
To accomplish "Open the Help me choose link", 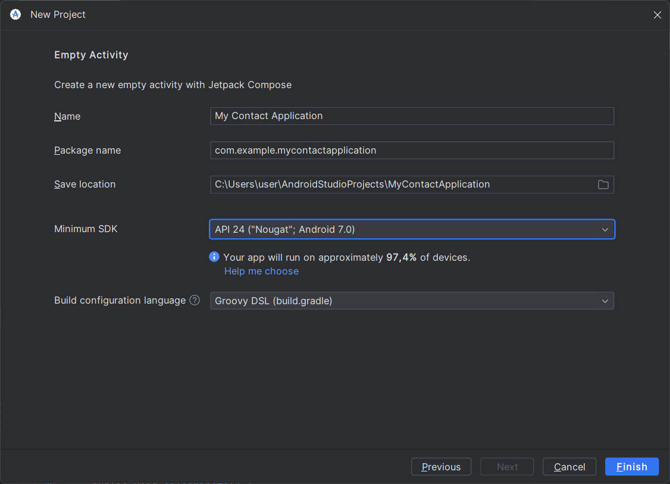I will (x=261, y=271).
